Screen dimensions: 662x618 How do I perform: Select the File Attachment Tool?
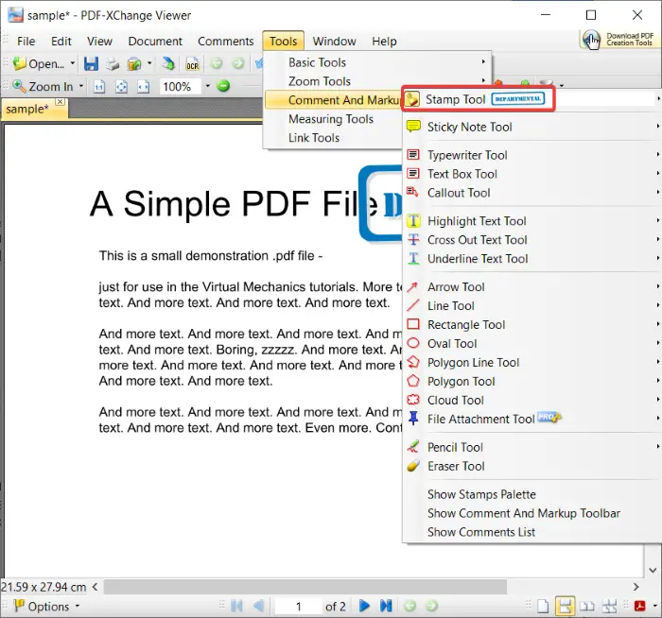click(531, 419)
